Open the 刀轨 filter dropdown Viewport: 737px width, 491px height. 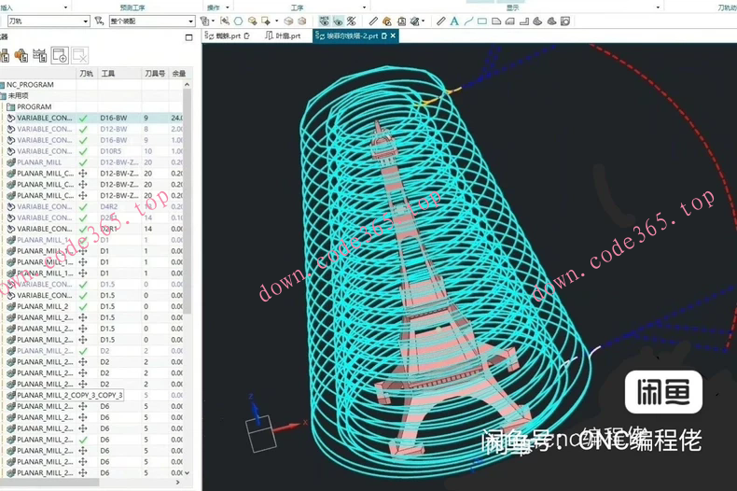[x=85, y=21]
